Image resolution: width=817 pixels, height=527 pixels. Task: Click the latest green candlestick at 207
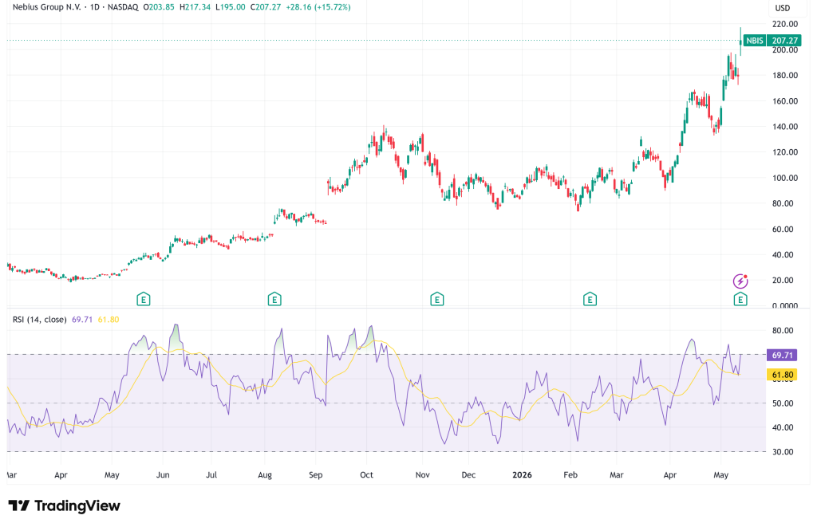pyautogui.click(x=741, y=41)
